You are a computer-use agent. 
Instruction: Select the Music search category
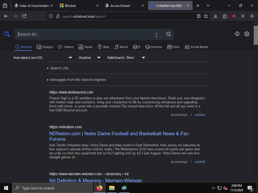[x=121, y=47]
